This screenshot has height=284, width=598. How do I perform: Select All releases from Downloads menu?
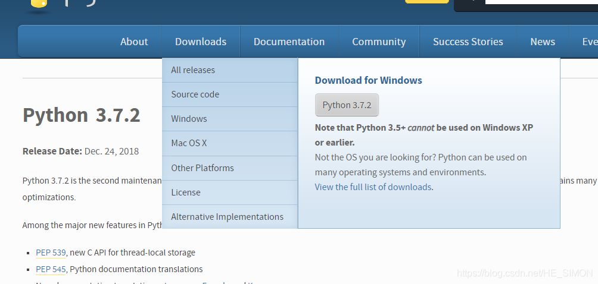(229, 70)
